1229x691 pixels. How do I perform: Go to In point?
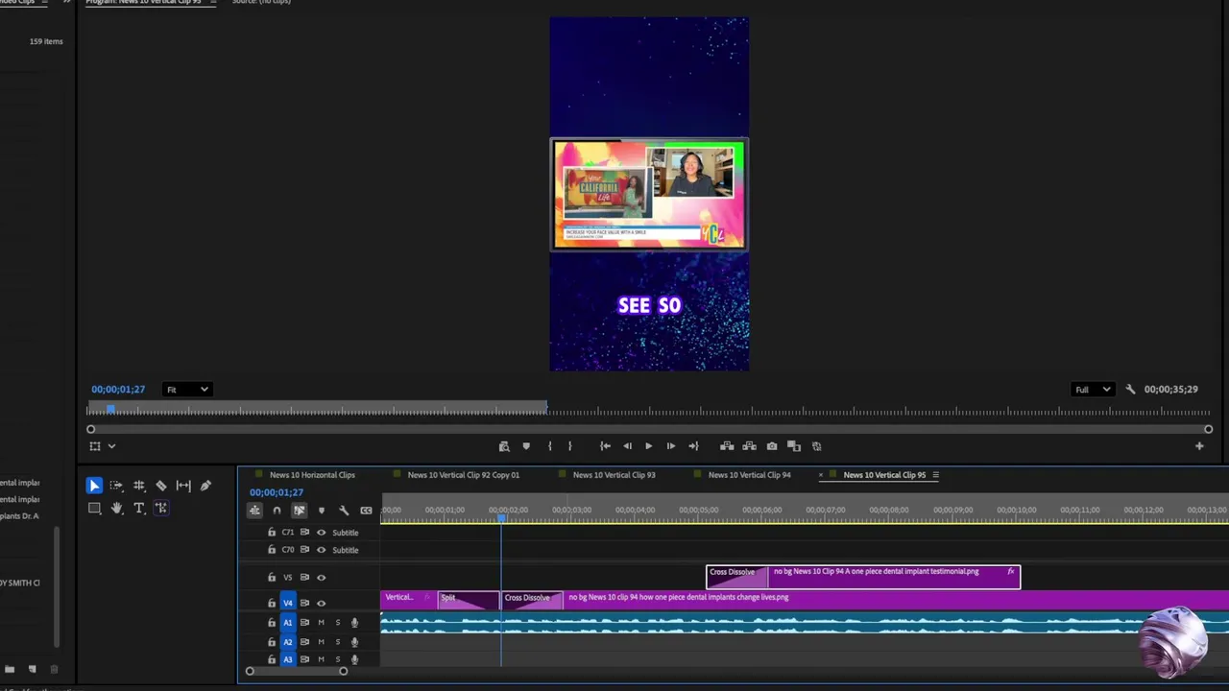605,446
